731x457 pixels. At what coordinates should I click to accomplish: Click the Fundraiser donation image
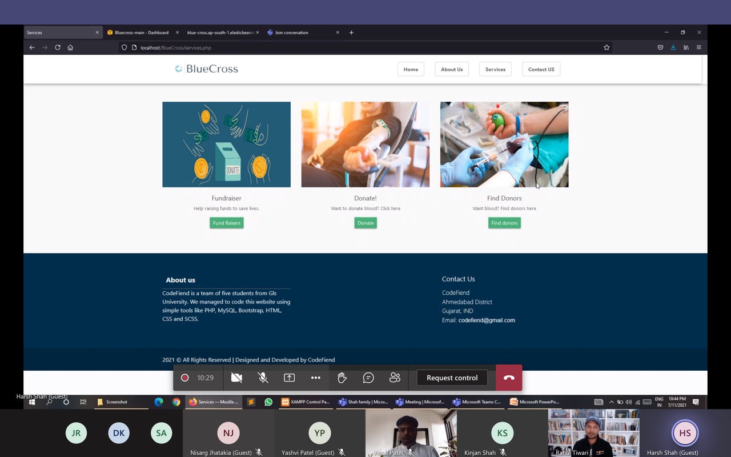pos(226,145)
